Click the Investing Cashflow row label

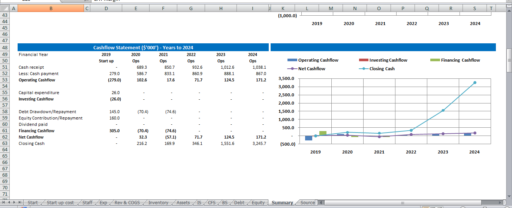point(36,99)
